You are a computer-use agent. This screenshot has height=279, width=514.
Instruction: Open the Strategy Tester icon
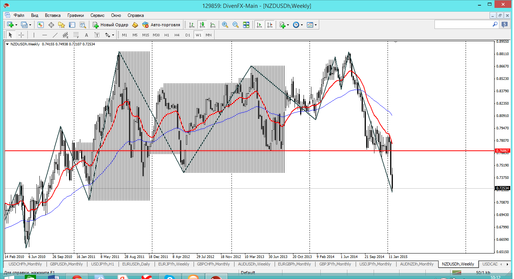pos(83,25)
